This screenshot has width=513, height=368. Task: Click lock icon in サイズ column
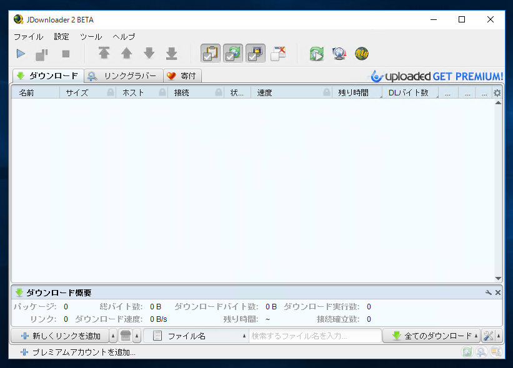[111, 92]
